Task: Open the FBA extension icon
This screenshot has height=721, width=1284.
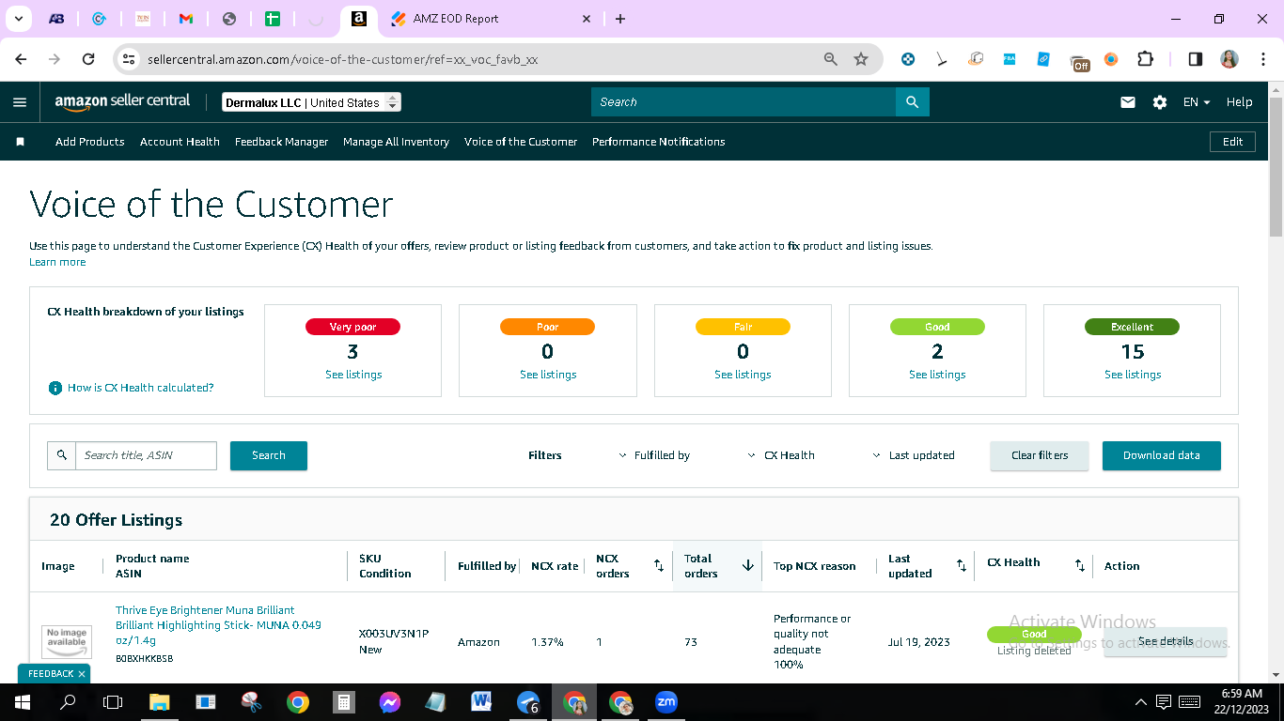Action: (x=1010, y=59)
